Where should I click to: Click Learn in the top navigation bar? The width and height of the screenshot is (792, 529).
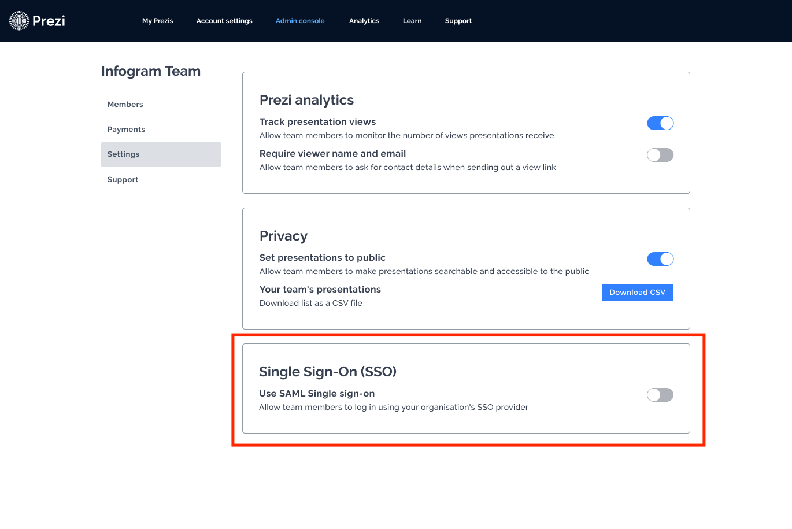(x=412, y=21)
